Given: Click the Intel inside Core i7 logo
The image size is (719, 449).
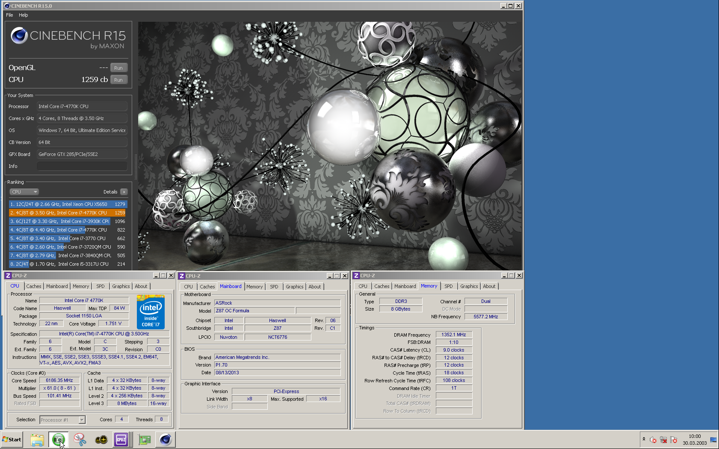Looking at the screenshot, I should pos(151,312).
